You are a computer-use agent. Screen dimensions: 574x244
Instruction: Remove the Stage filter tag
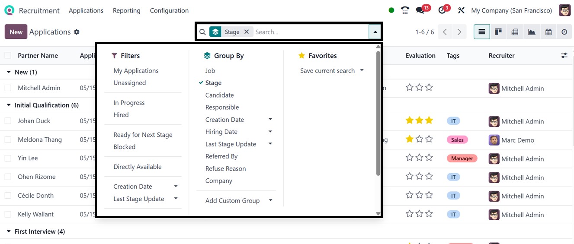coord(247,32)
